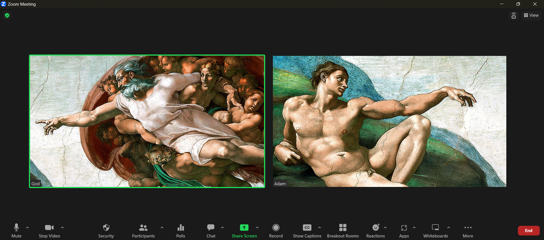Expand sharing options arrow beside Share Screen
Screen dimensions: 544x240
pyautogui.click(x=257, y=228)
